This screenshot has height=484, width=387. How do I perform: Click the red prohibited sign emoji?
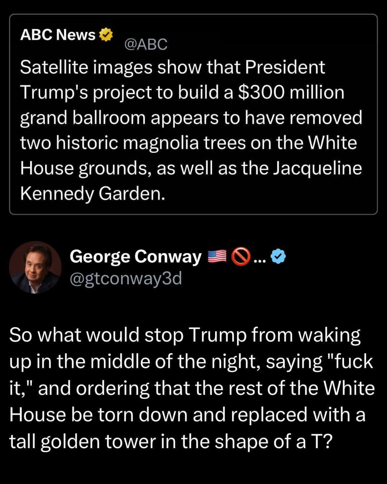tap(241, 256)
